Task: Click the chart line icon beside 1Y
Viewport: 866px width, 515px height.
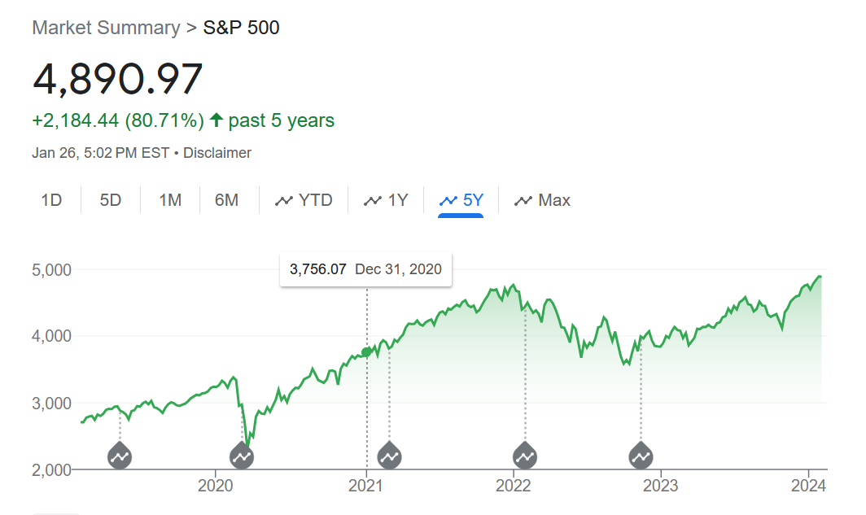Action: [373, 199]
